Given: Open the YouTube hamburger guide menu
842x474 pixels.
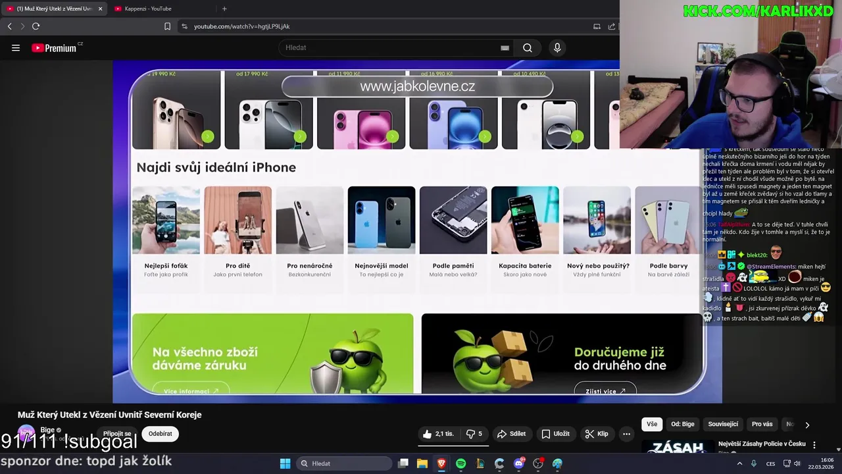Looking at the screenshot, I should 16,47.
